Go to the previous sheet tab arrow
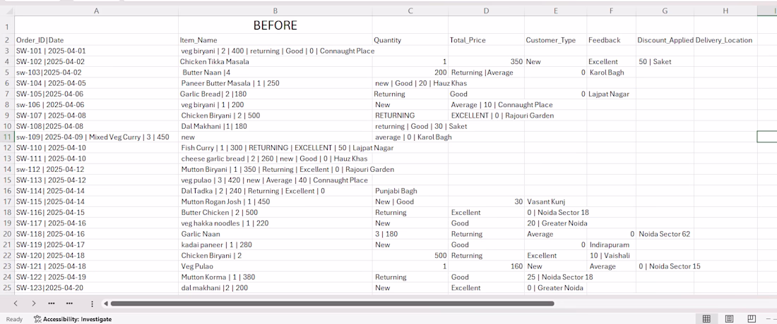Viewport: 777px width, 324px height. pyautogui.click(x=16, y=304)
